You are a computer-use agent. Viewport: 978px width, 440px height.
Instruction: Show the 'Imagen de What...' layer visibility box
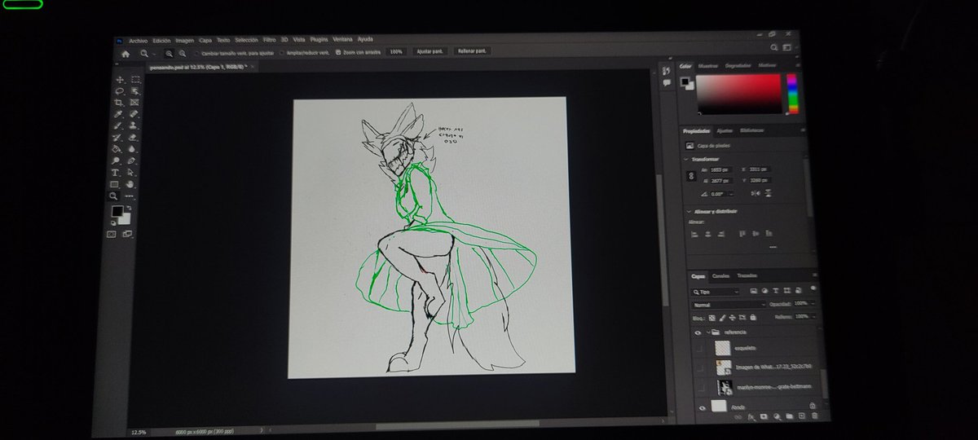tap(700, 367)
